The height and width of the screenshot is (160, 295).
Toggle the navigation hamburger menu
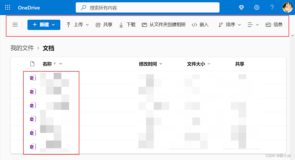(15, 25)
